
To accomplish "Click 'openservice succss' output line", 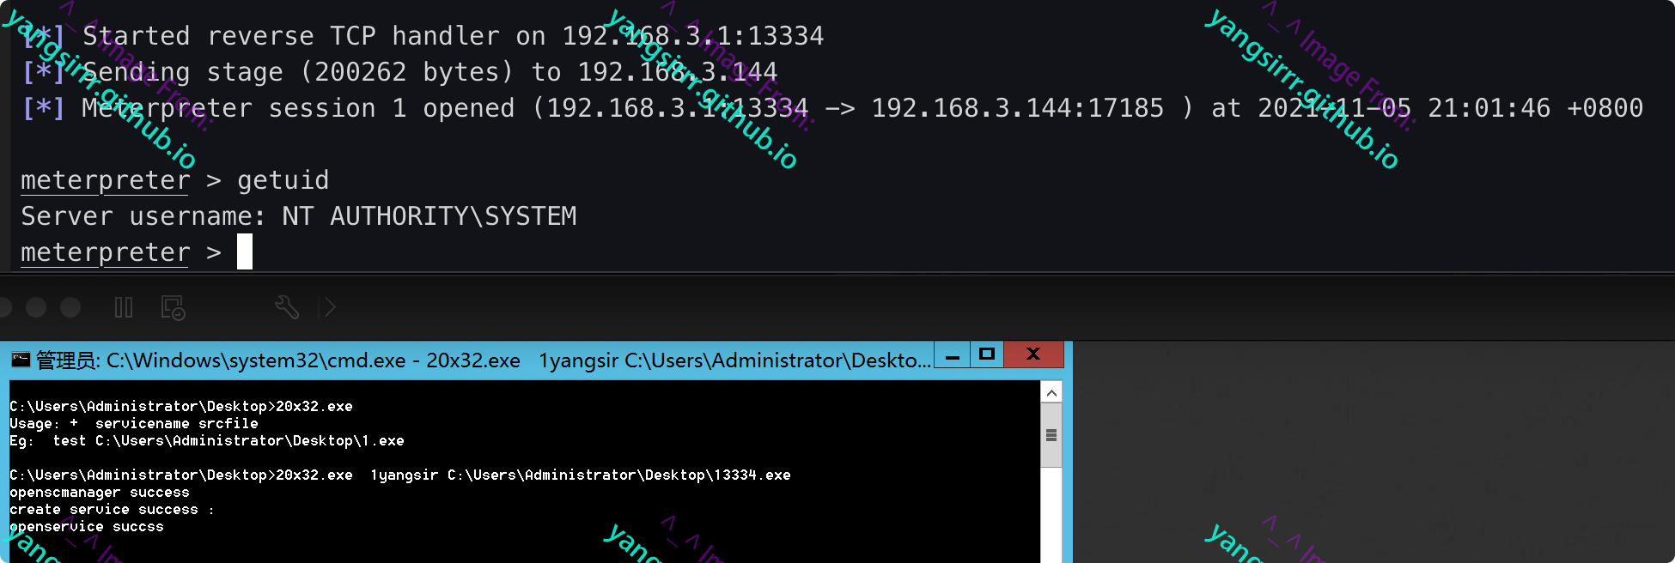I will click(x=87, y=527).
